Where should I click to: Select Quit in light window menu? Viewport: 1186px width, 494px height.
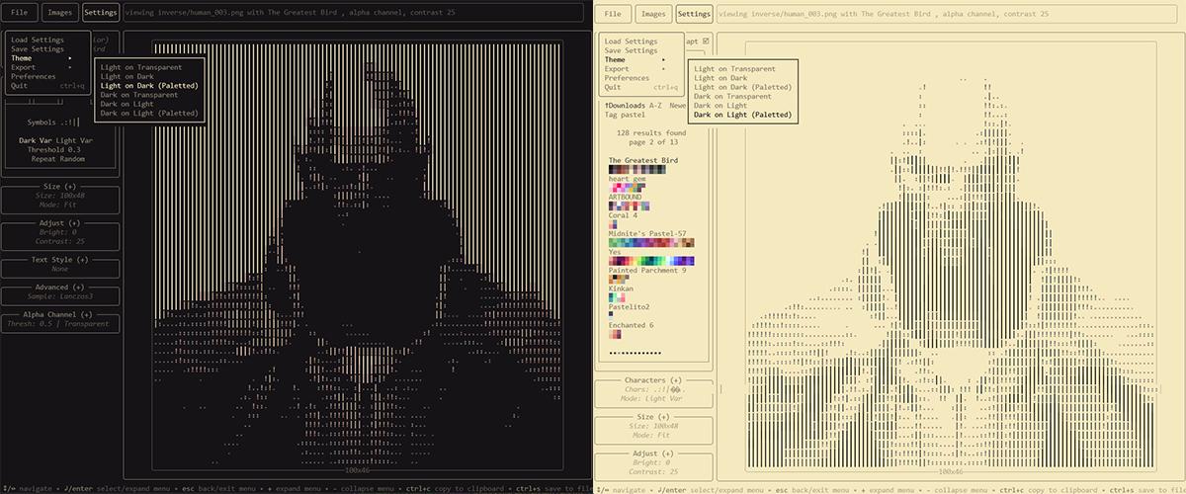(640, 87)
